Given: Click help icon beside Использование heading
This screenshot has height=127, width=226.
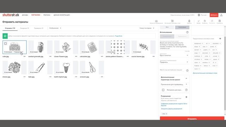Looking at the screenshot, I should (187, 32).
